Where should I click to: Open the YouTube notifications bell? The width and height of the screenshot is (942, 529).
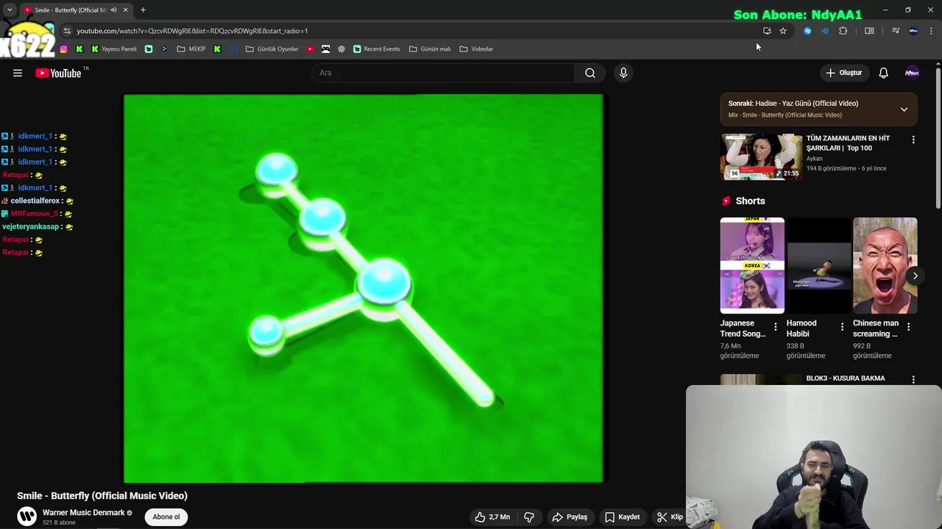tap(883, 73)
